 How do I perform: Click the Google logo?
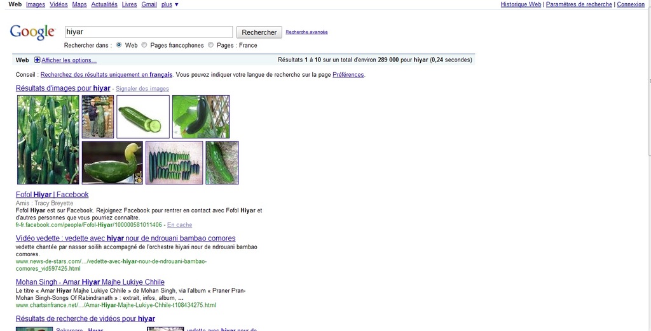pyautogui.click(x=32, y=32)
